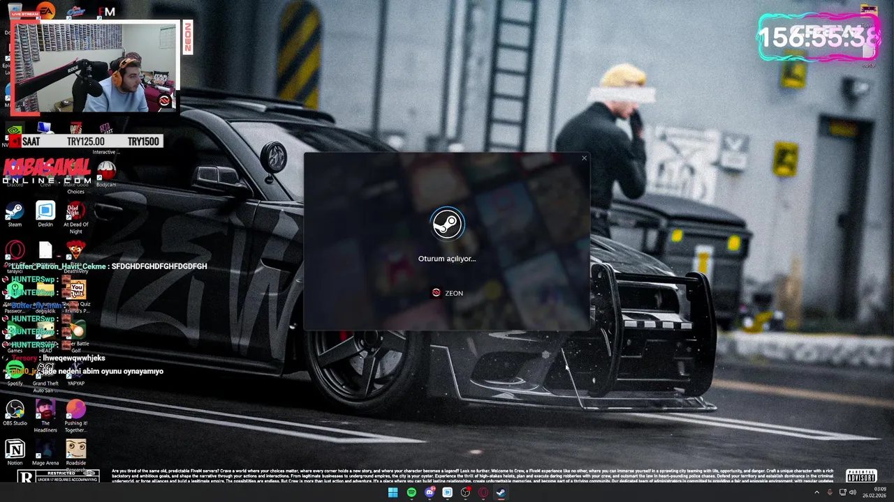Open Windows Start menu
This screenshot has width=894, height=502.
393,492
